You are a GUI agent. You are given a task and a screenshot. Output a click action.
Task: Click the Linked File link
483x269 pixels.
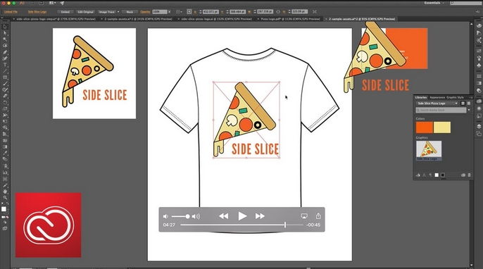pyautogui.click(x=11, y=12)
